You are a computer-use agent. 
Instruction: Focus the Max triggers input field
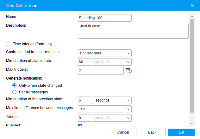[x=101, y=71]
